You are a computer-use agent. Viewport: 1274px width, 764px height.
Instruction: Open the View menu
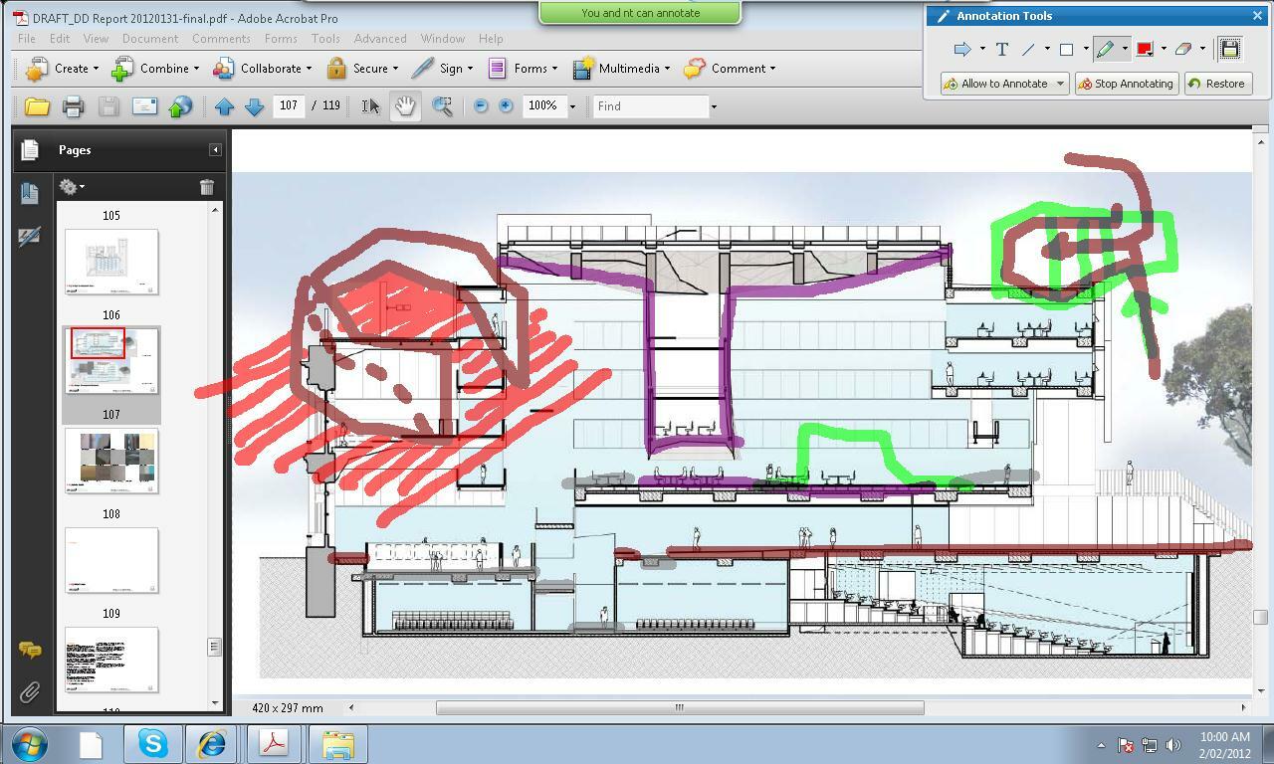(96, 39)
